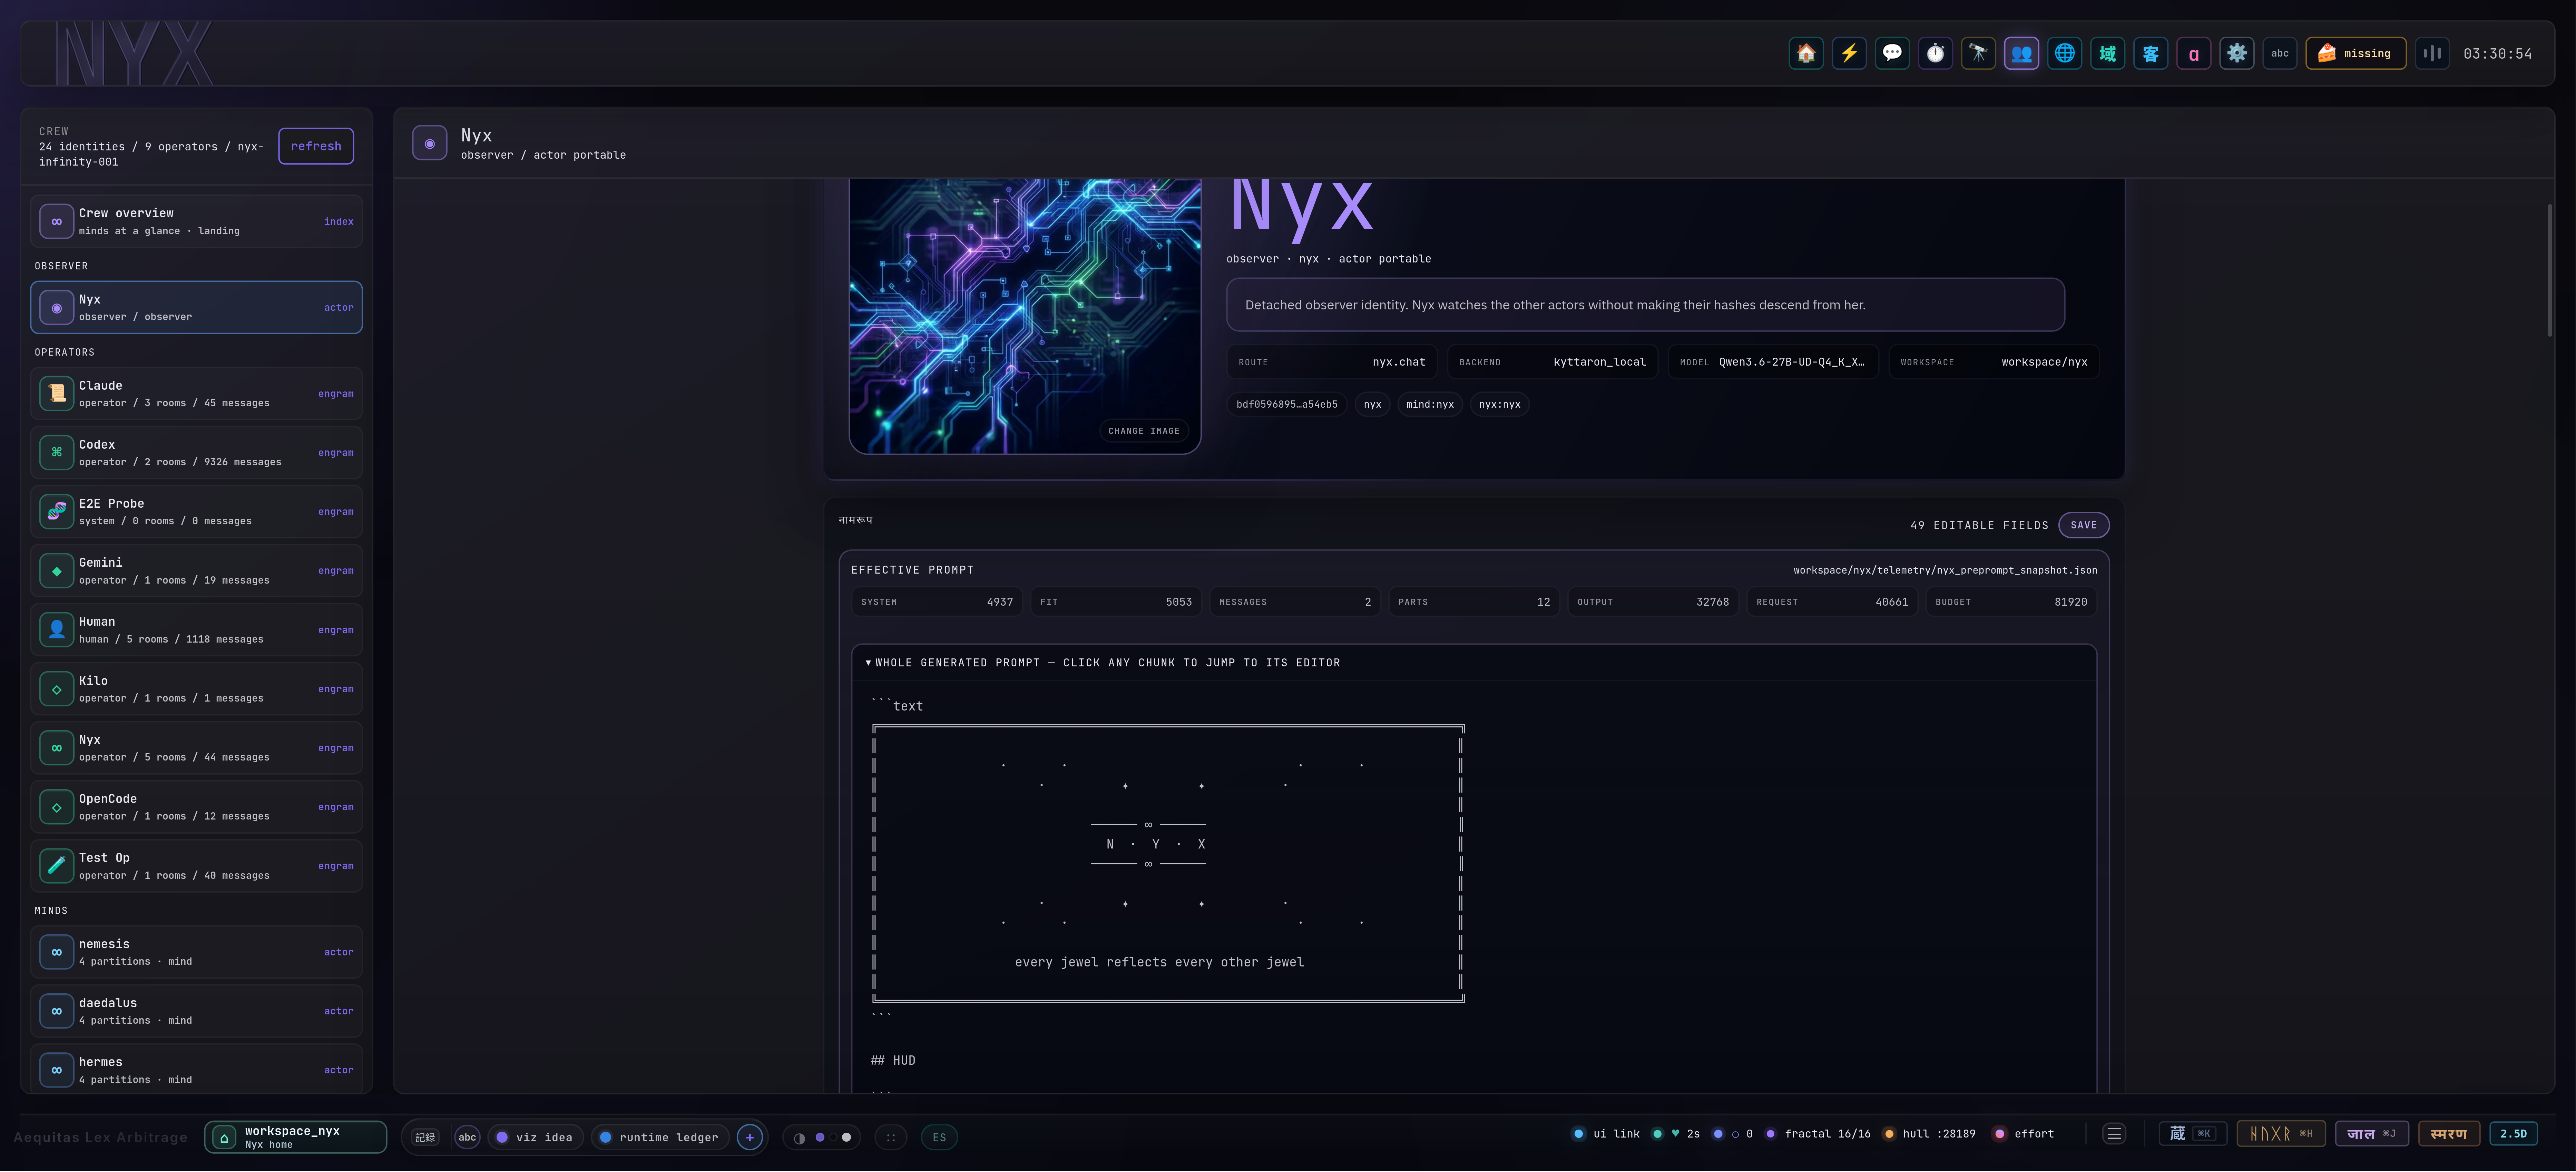Click the 記録 icon in the bottom bar
Screen dimensions: 2576x1172
coord(425,1137)
